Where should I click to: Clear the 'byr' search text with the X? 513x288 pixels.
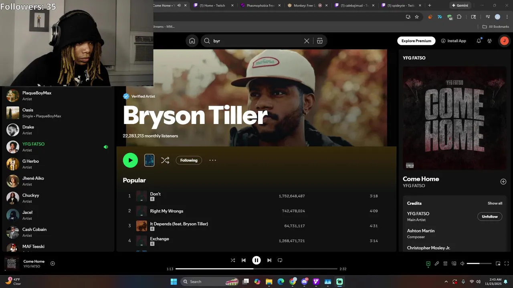coord(307,41)
